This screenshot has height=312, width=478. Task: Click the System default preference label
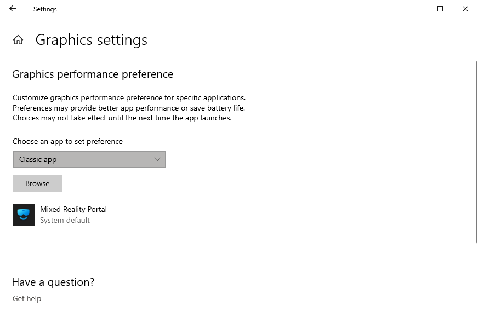65,221
